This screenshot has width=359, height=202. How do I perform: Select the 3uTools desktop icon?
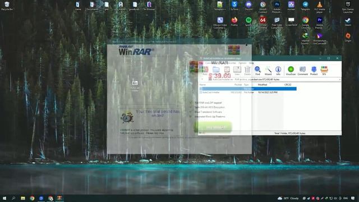[x=234, y=6]
